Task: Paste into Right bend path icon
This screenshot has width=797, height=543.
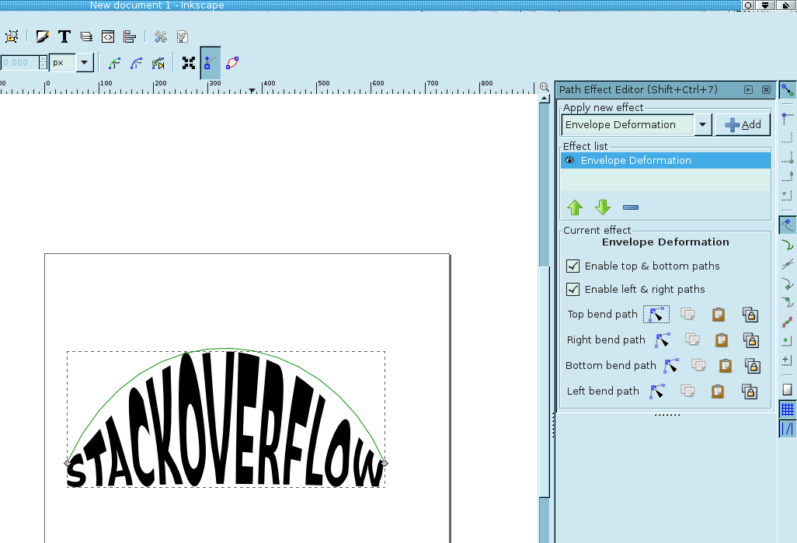Action: tap(722, 339)
